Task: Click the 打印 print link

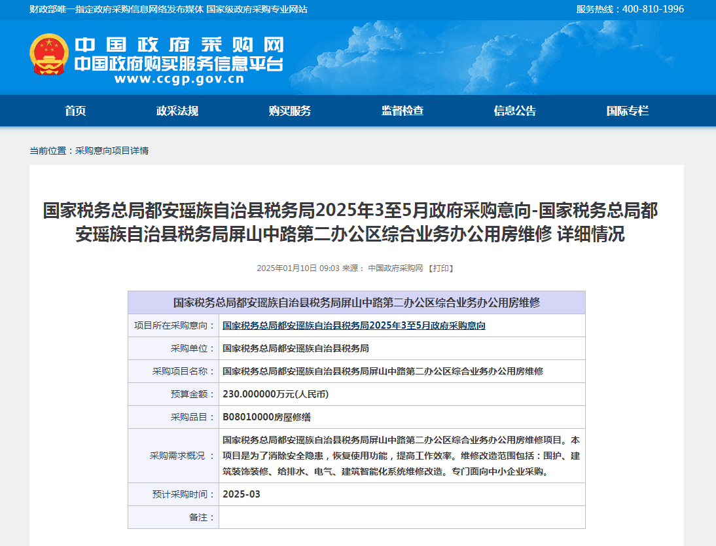Action: 440,268
